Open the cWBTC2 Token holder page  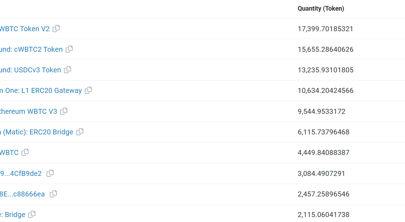(31, 49)
